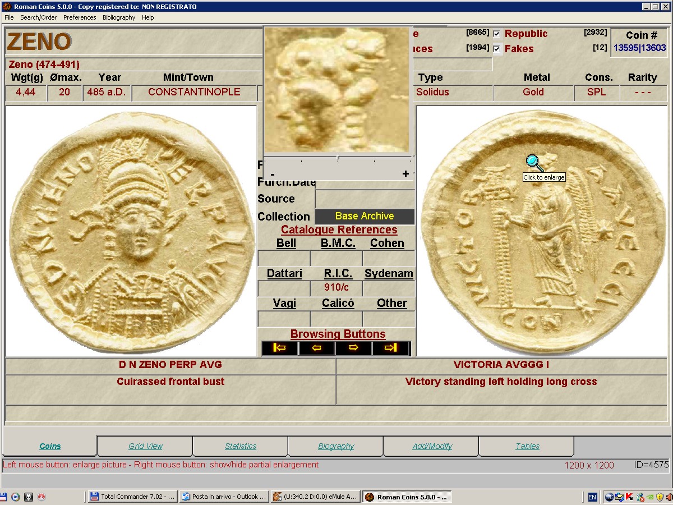
Task: Click the partial enlargement preview image
Action: (x=338, y=90)
